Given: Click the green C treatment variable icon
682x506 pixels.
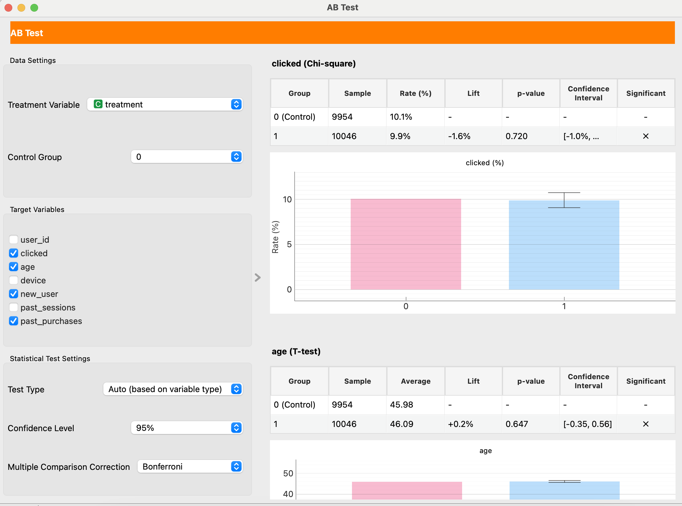Looking at the screenshot, I should pos(98,104).
